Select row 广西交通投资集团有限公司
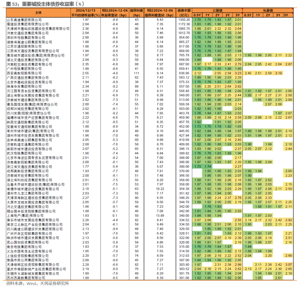This screenshot has width=300, height=288. coord(150,78)
